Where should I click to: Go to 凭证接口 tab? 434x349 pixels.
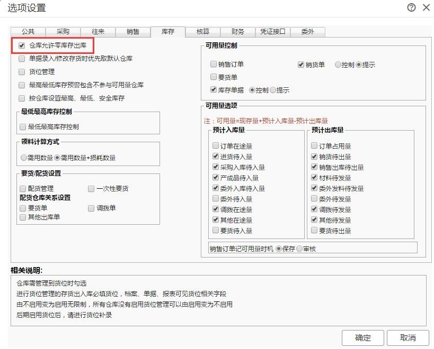click(x=272, y=32)
